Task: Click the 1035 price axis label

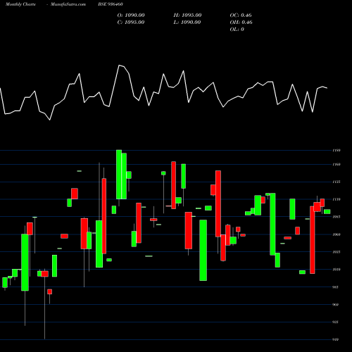Action: 337,252
